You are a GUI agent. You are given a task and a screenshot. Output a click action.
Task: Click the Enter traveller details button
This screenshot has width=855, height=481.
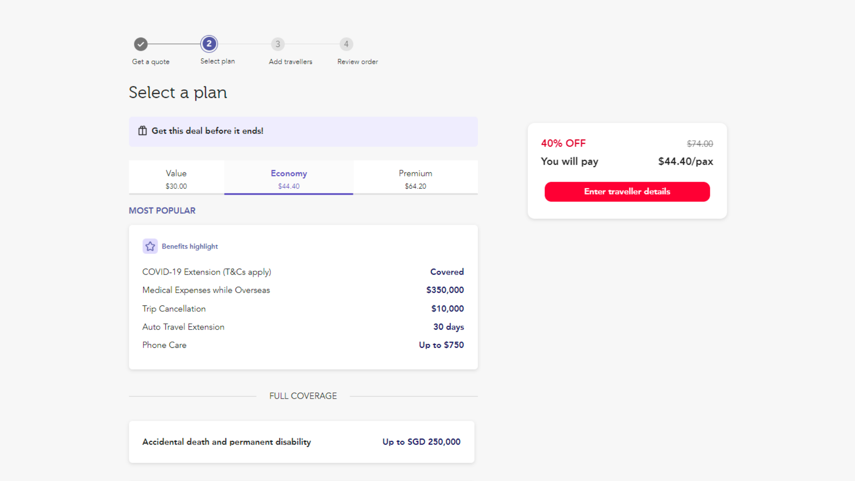pos(627,192)
